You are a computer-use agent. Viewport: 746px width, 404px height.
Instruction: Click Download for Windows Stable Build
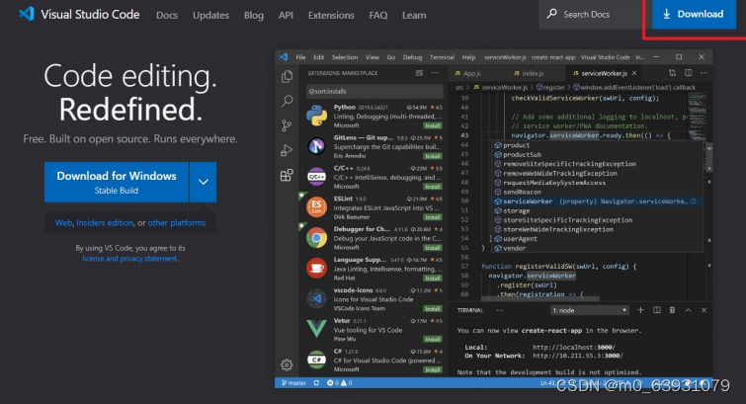point(117,183)
